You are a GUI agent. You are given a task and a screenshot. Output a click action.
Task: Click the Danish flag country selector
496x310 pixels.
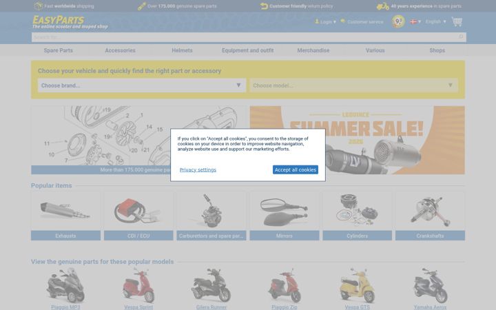pos(415,22)
